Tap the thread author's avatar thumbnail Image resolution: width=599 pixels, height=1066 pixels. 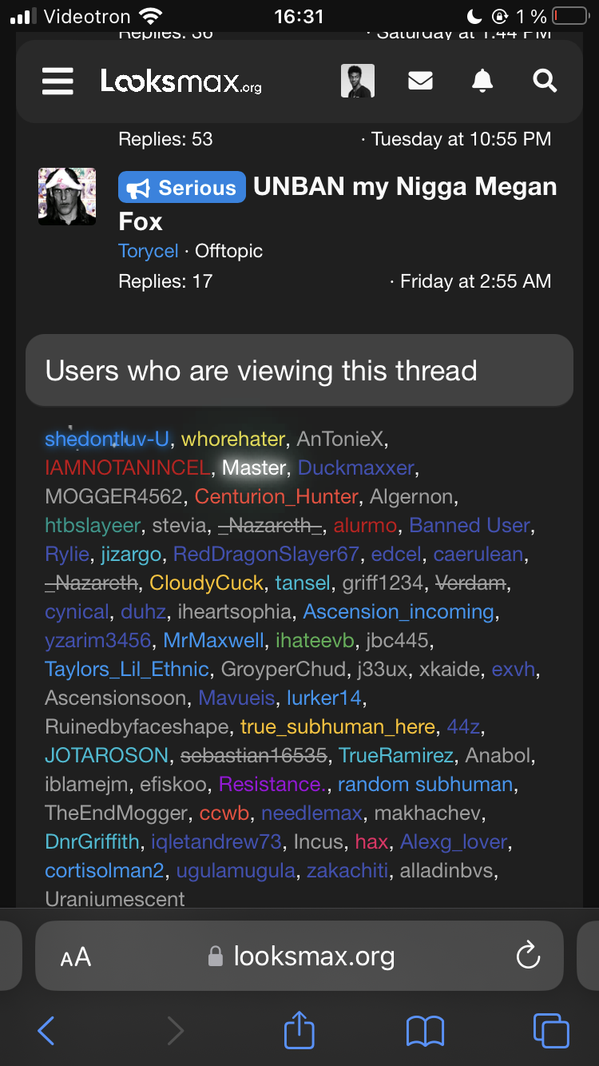click(x=67, y=197)
